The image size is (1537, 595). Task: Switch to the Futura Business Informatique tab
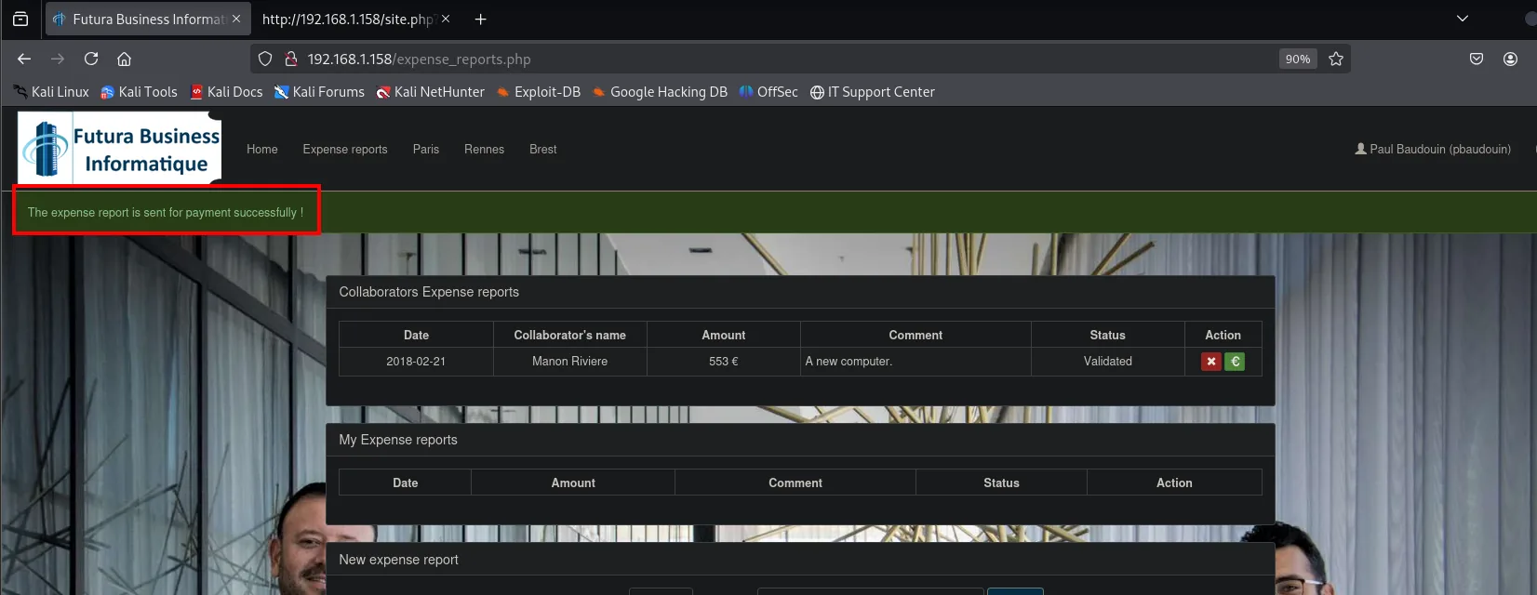(147, 19)
